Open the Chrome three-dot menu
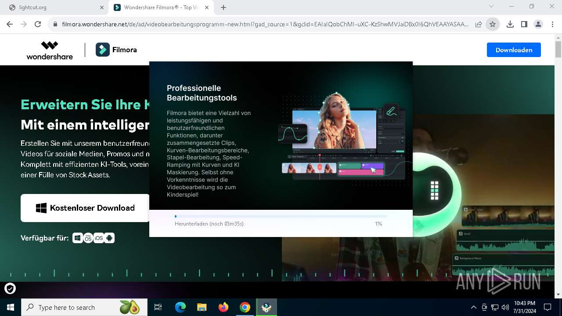Screen dimensions: 562x316 click(x=552, y=25)
